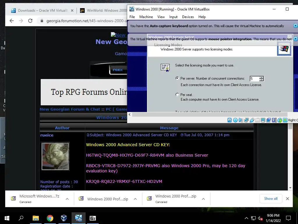Switch to the WinWorld: Windows 2000 tab
Image resolution: width=298 pixels, height=224 pixels.
click(103, 10)
